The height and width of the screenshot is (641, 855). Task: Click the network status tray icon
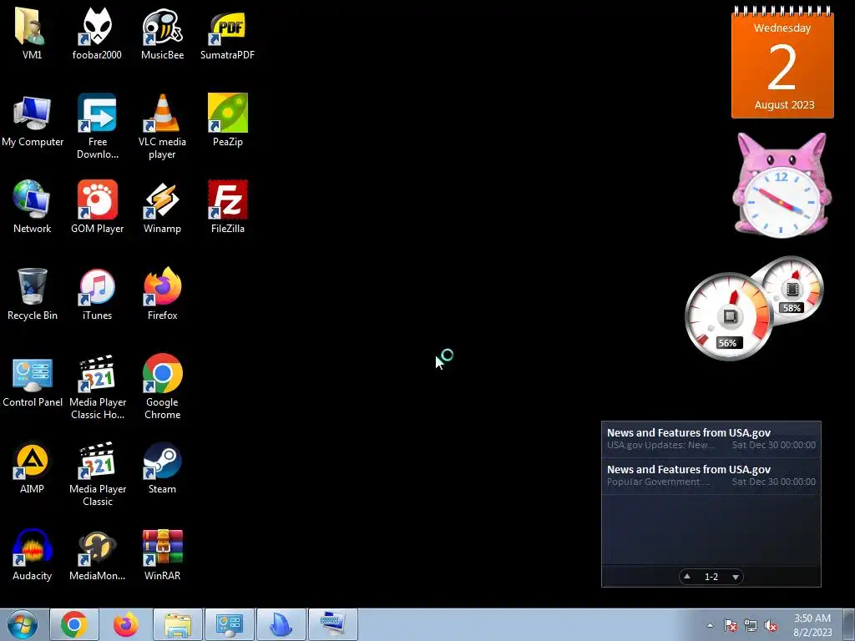click(751, 625)
